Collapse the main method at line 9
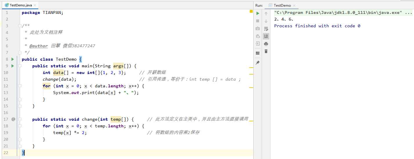Image resolution: width=414 pixels, height=159 pixels. (x=20, y=66)
